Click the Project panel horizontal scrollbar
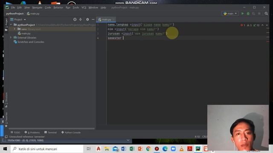 (51, 129)
